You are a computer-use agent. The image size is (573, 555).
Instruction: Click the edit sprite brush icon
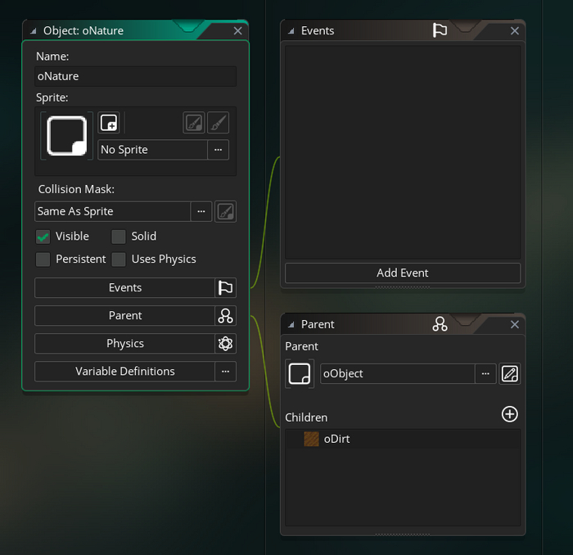coord(194,123)
